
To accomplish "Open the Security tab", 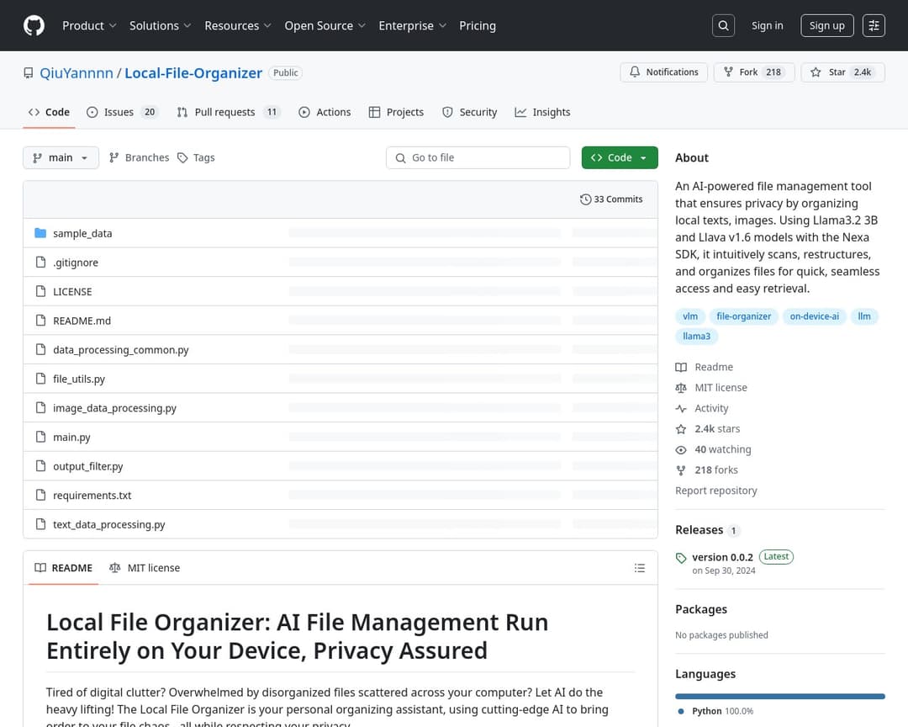I will point(470,112).
